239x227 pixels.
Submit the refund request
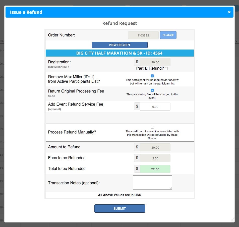click(x=119, y=208)
